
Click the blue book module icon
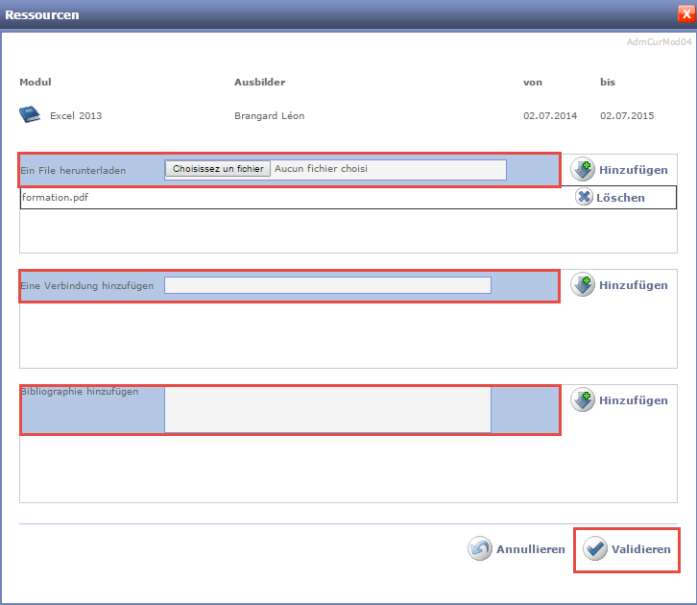31,115
